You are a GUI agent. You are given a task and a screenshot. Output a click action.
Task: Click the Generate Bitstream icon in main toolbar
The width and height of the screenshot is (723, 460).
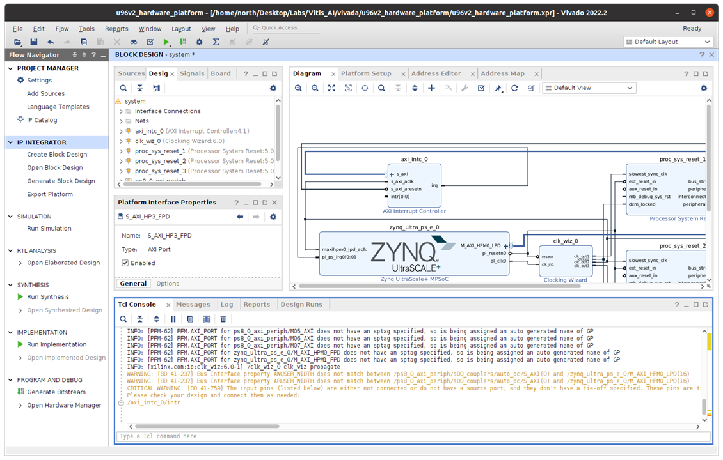183,42
